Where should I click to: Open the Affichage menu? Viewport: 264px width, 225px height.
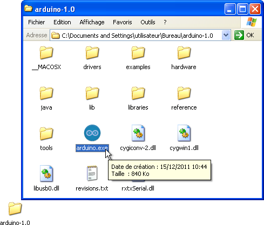[92, 22]
